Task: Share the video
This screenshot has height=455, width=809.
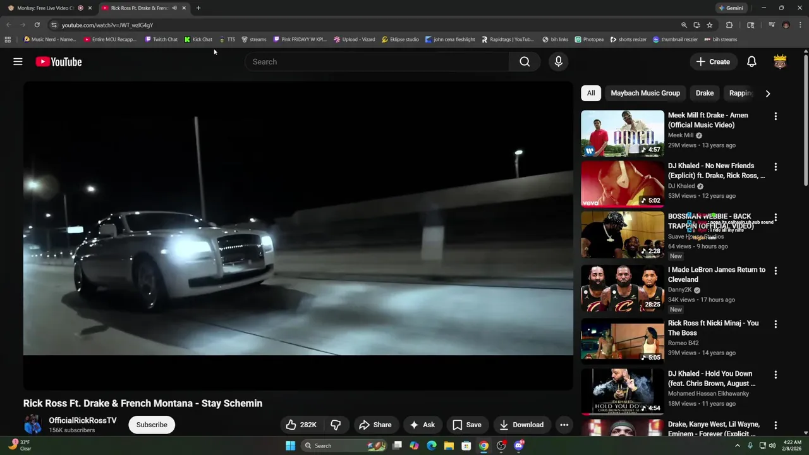Action: (375, 425)
